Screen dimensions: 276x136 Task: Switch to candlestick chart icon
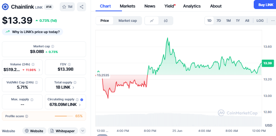(x=166, y=21)
